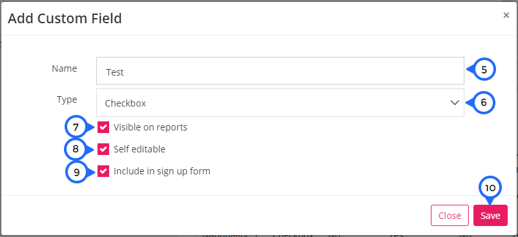Click the 'Self editable' label text
Image resolution: width=518 pixels, height=237 pixels.
tap(140, 149)
